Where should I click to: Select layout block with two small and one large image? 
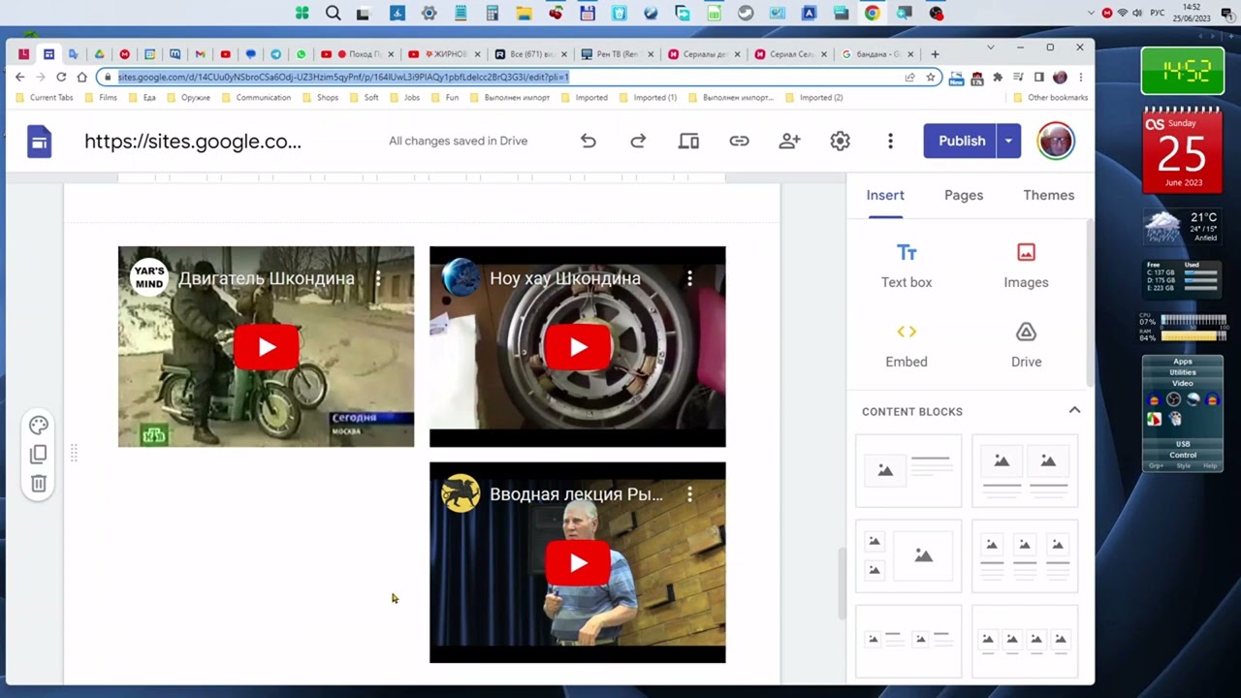tap(908, 555)
